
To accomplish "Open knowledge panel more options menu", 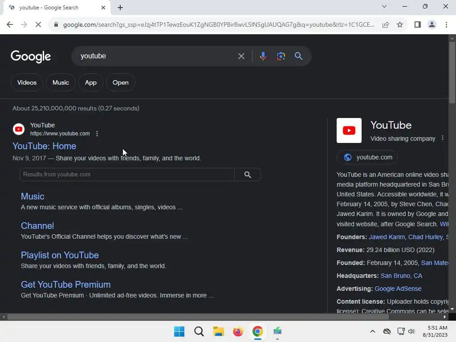I will 442,138.
